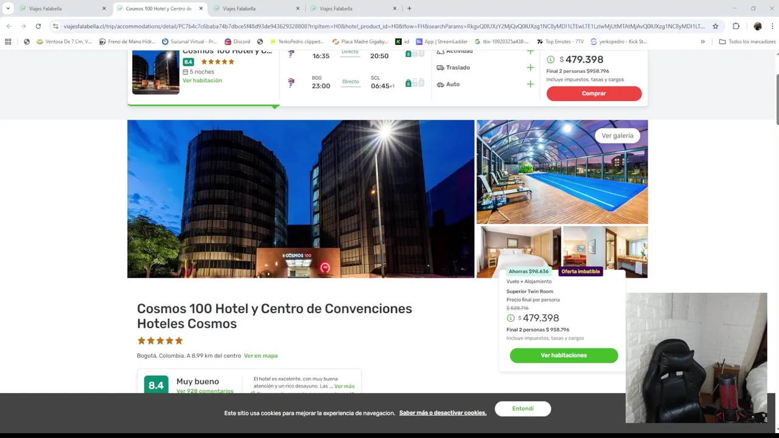
Task: Open the apps grid in the bookmarks bar
Action: click(8, 41)
